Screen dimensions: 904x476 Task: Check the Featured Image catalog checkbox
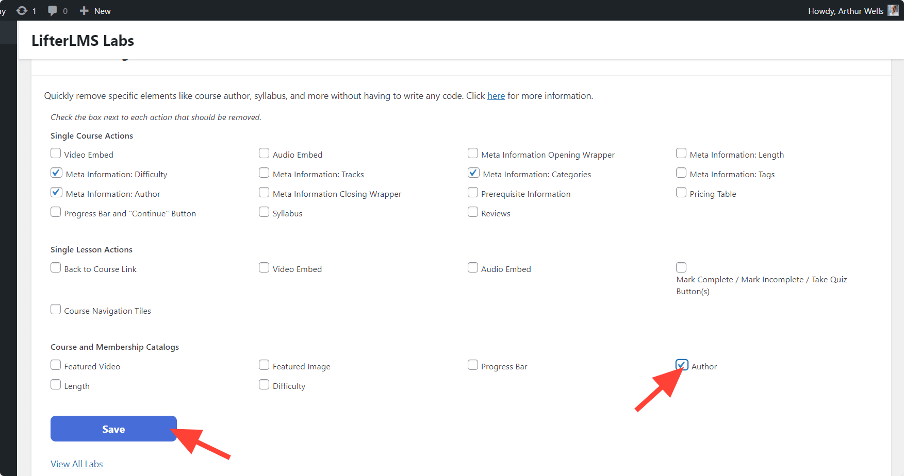(264, 365)
